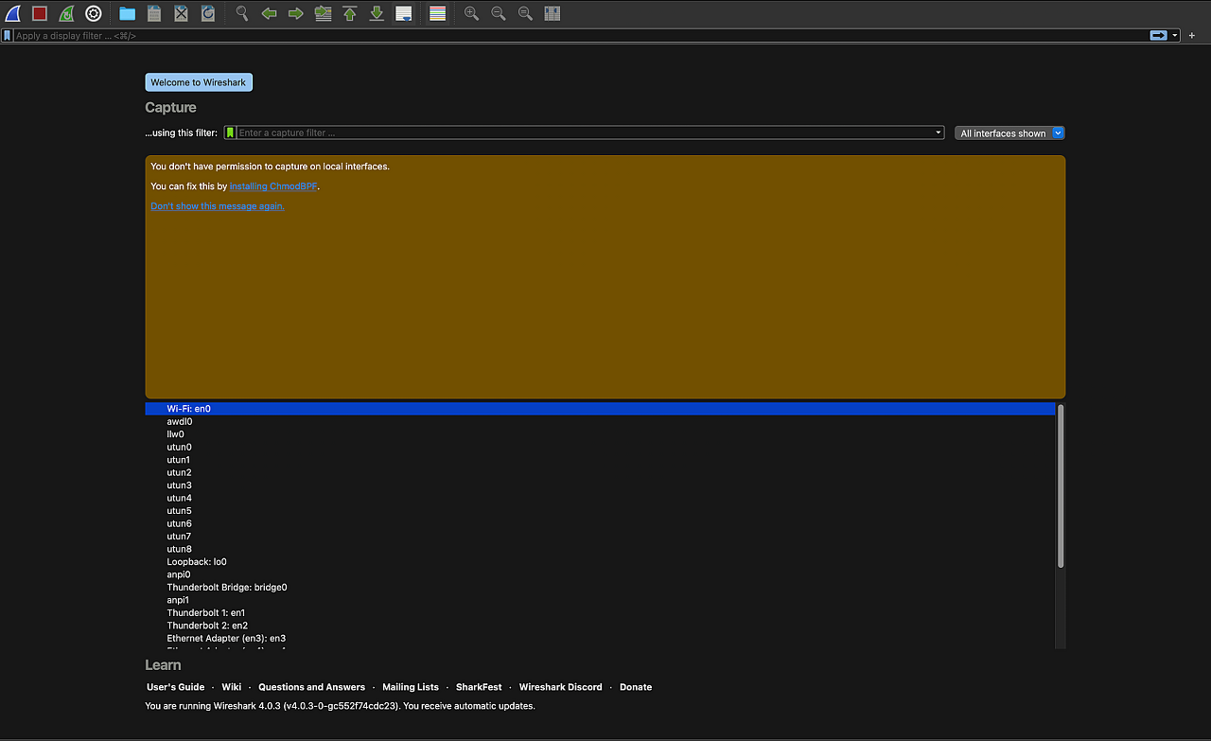Save this capture file icon
Image resolution: width=1211 pixels, height=741 pixels.
154,13
